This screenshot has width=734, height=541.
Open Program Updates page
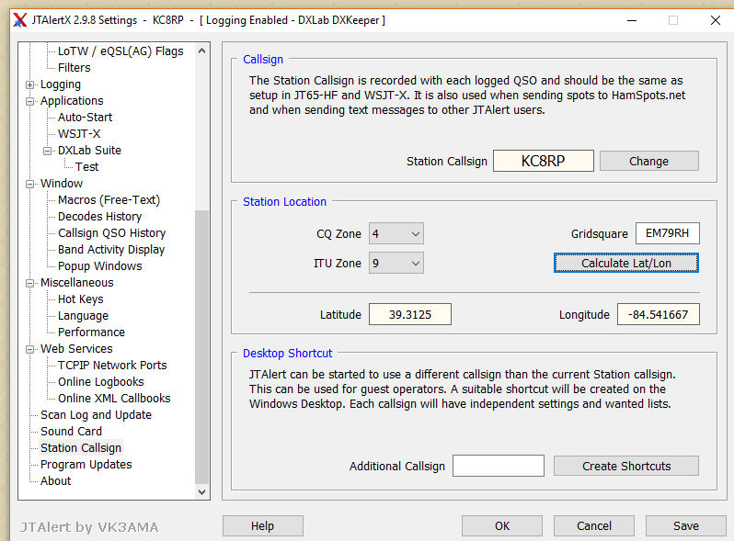point(86,465)
